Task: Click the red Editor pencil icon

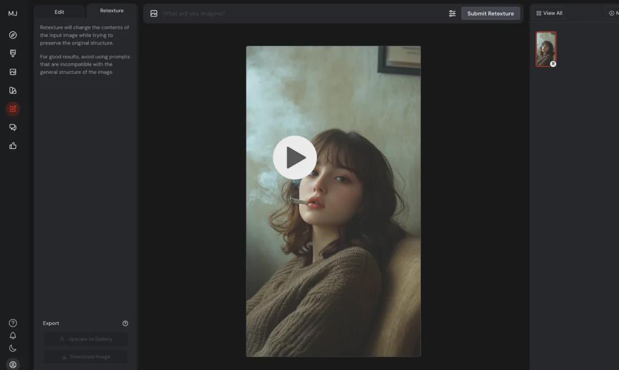Action: [13, 109]
